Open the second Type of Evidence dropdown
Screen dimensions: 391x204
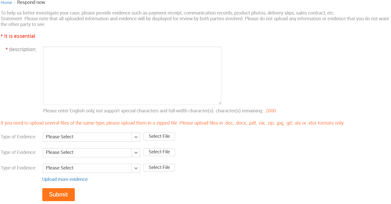click(x=91, y=153)
